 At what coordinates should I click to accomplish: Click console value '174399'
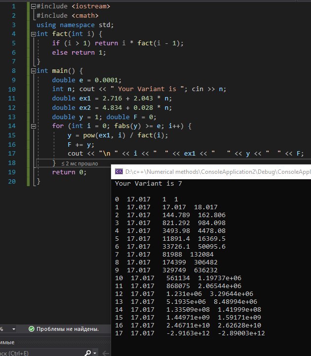point(174,262)
